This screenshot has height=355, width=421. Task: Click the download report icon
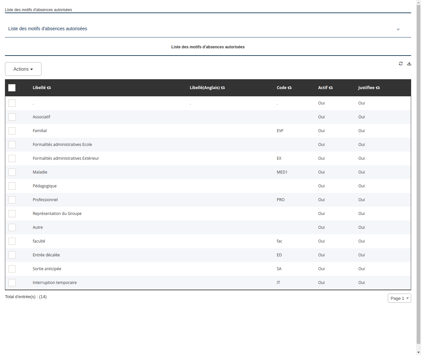(x=409, y=63)
